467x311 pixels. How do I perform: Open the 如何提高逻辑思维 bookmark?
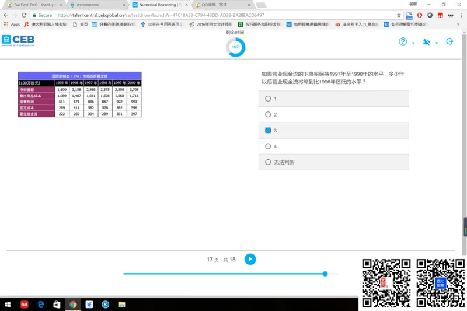(x=308, y=25)
